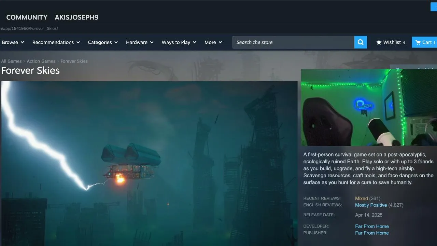The width and height of the screenshot is (437, 246).
Task: Focus the Search the store field
Action: click(293, 42)
